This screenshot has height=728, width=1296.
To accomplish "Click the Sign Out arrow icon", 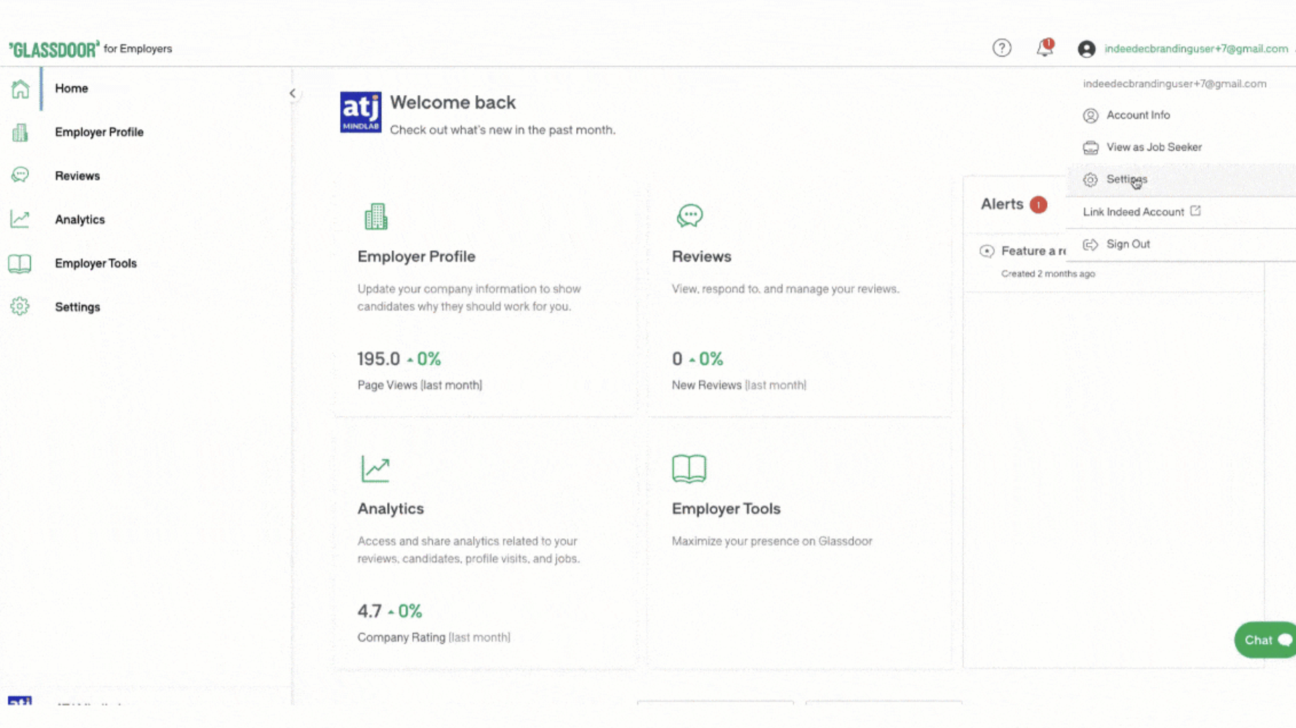I will [1090, 244].
